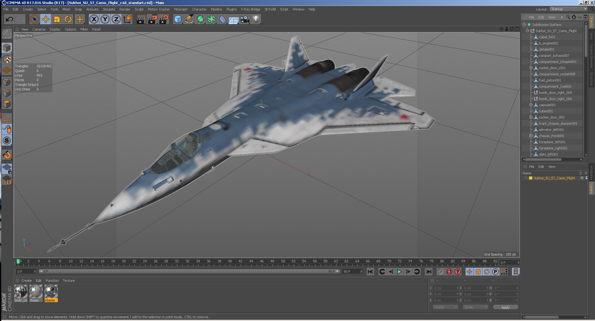Open the Array modeling objects icon

(212, 19)
